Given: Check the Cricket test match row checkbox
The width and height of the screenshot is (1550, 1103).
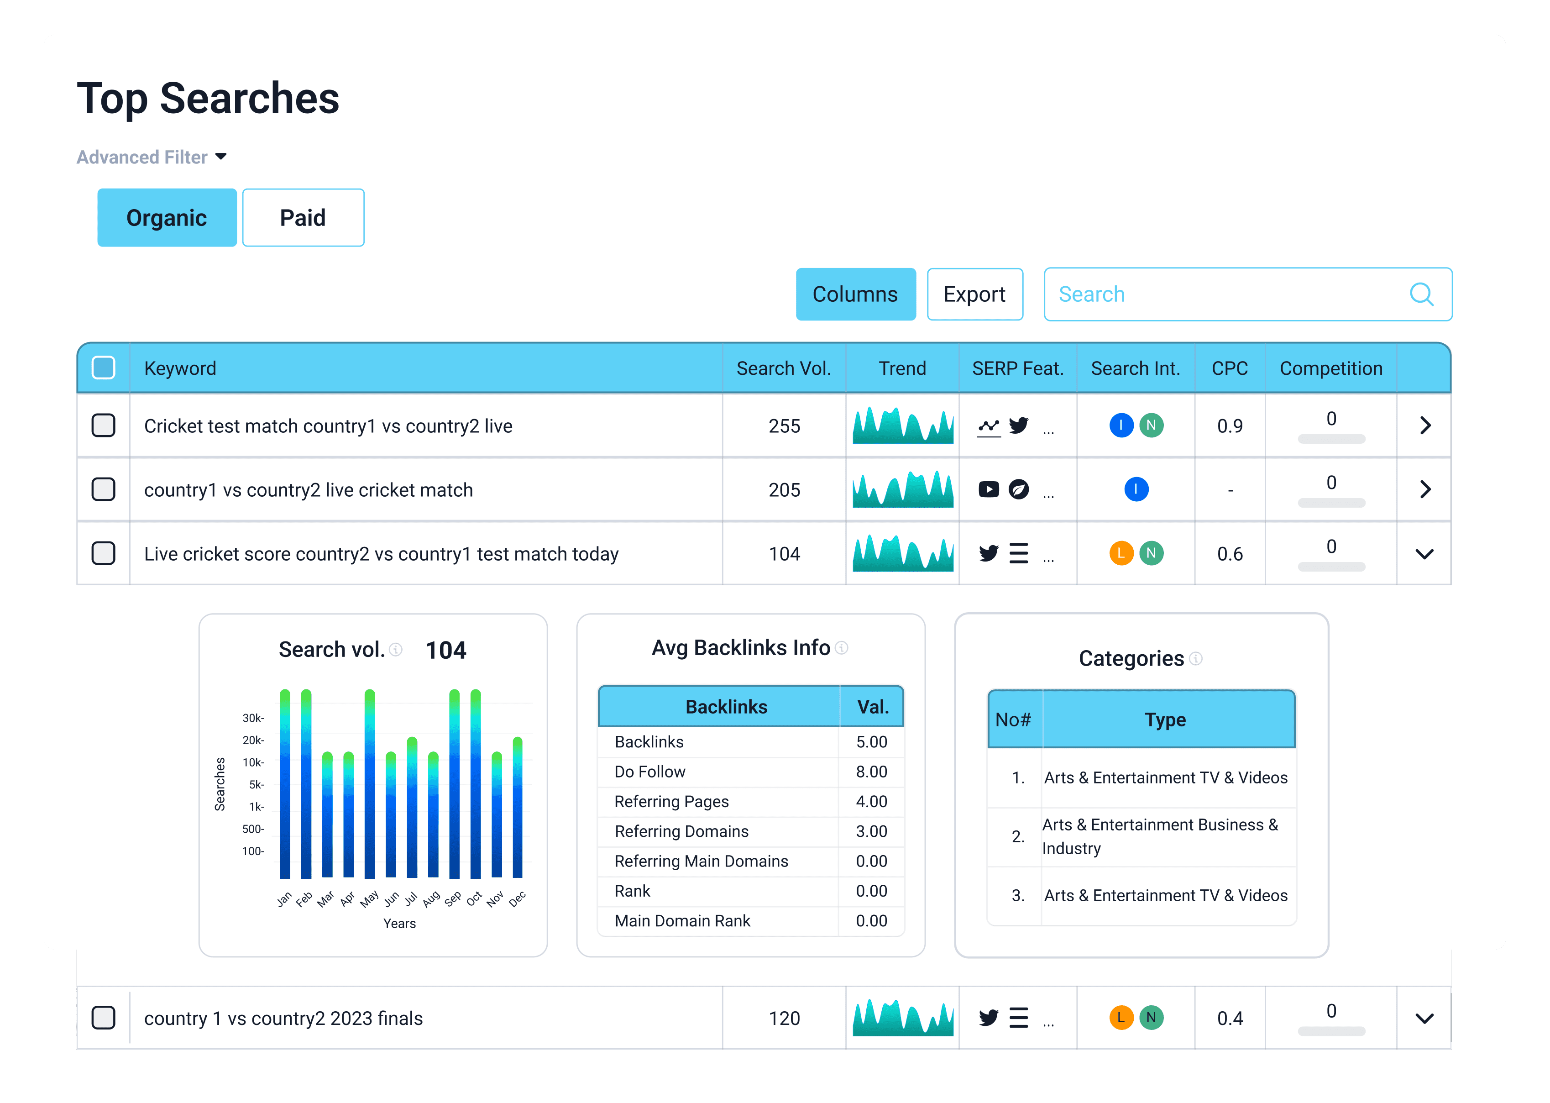Looking at the screenshot, I should tap(103, 426).
